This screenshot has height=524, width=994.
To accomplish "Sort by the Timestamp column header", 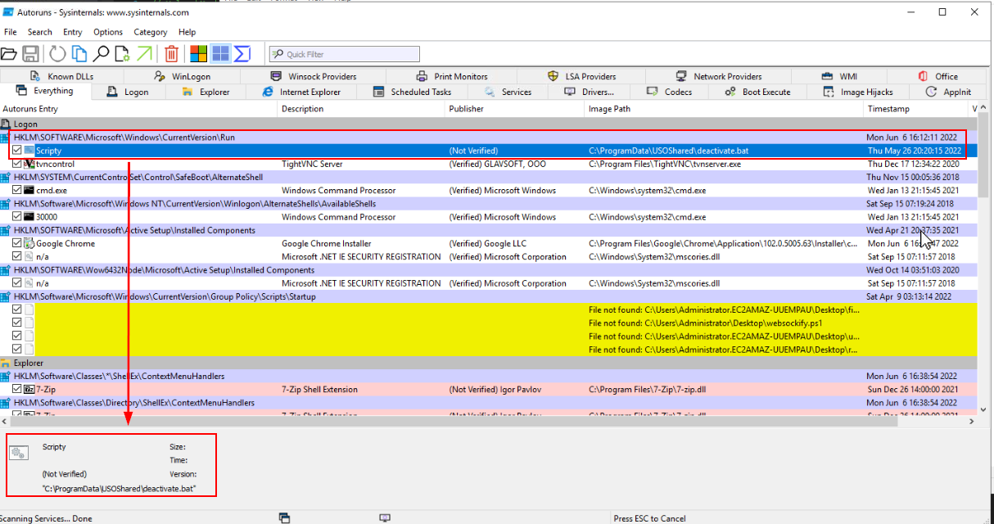I will pos(916,109).
